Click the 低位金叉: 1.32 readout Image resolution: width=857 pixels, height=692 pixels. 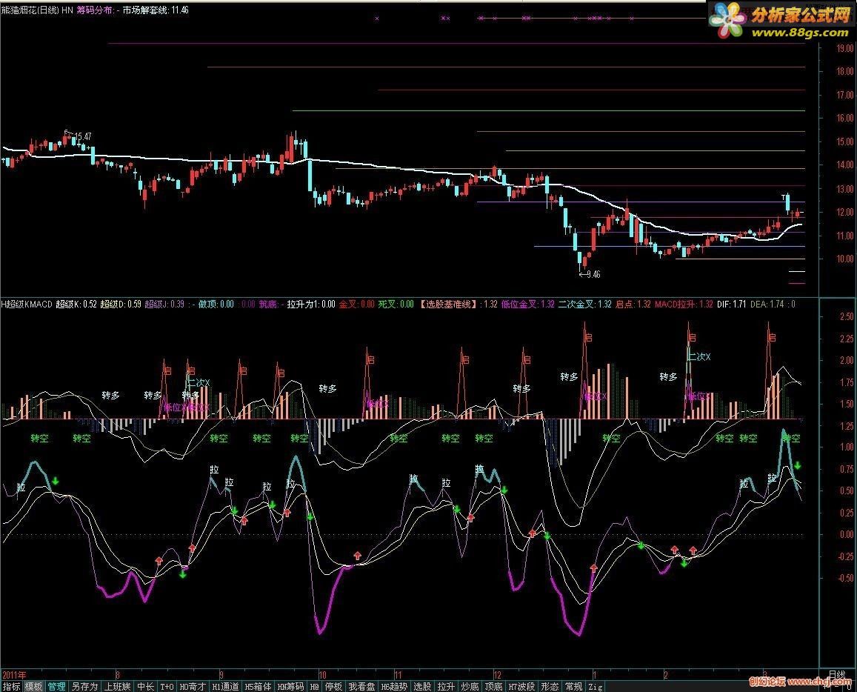point(528,304)
